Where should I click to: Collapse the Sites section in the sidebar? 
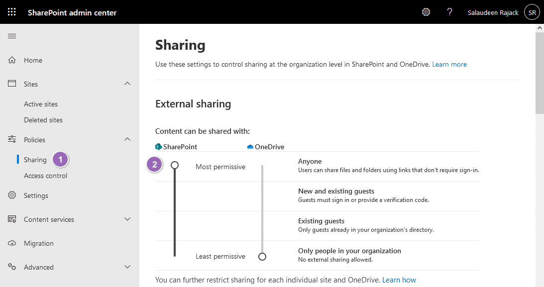tap(127, 84)
